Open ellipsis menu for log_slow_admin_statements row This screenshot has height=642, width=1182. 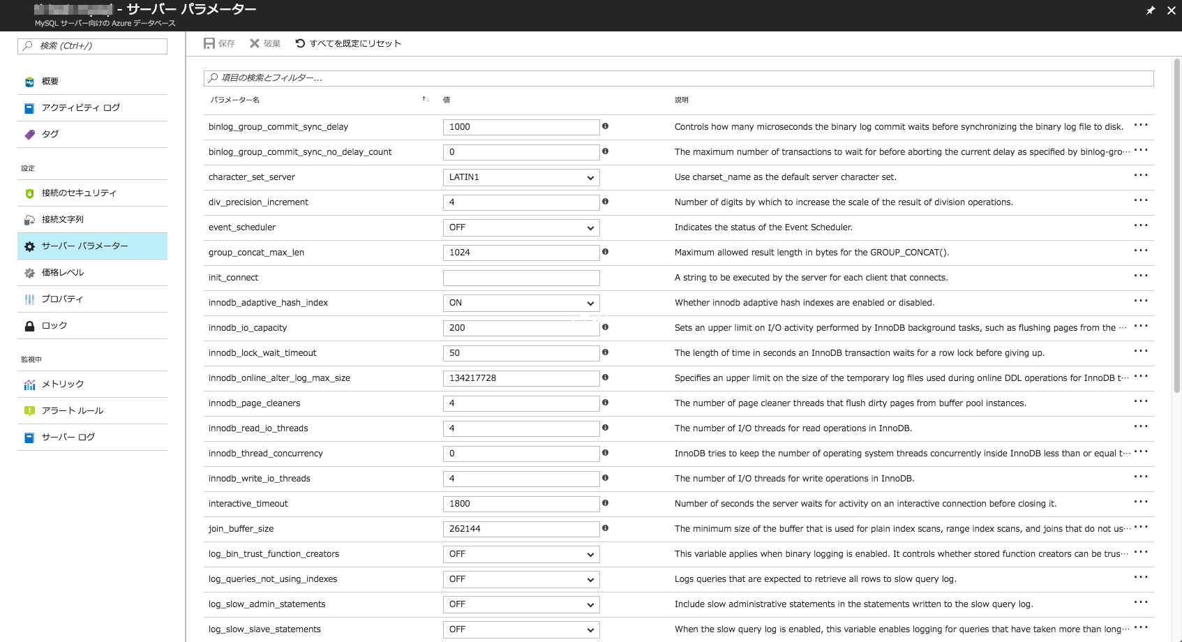(1141, 602)
